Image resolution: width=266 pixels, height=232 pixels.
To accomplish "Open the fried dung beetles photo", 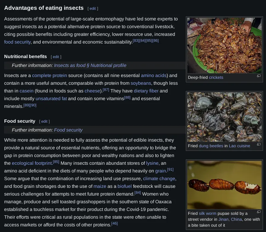I will pos(224,117).
